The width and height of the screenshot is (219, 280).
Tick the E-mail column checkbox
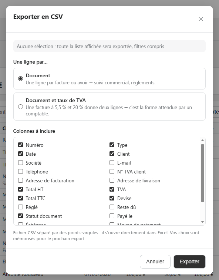click(112, 163)
